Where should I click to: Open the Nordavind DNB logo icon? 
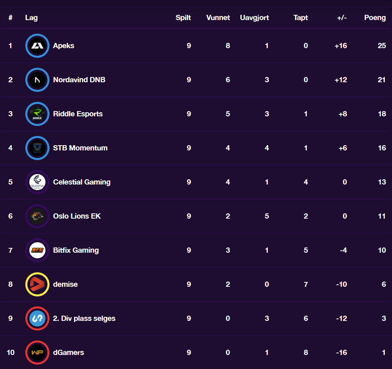pyautogui.click(x=37, y=80)
